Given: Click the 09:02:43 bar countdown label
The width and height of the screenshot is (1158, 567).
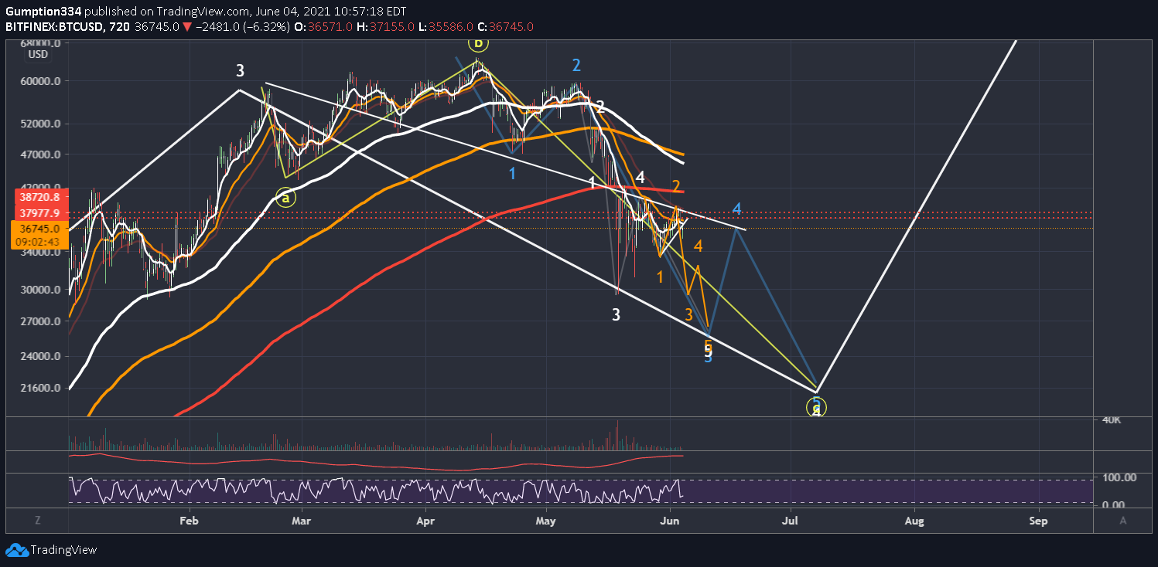Looking at the screenshot, I should click(39, 242).
